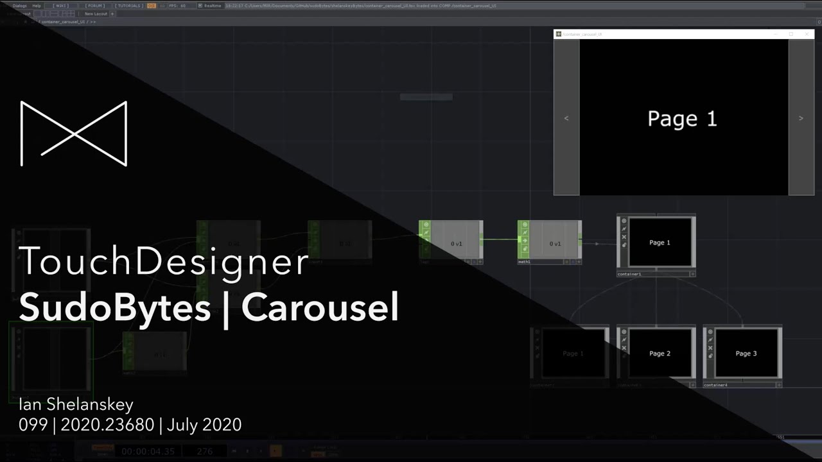Image resolution: width=822 pixels, height=462 pixels.
Task: Click the container1 node name label
Action: pyautogui.click(x=630, y=274)
